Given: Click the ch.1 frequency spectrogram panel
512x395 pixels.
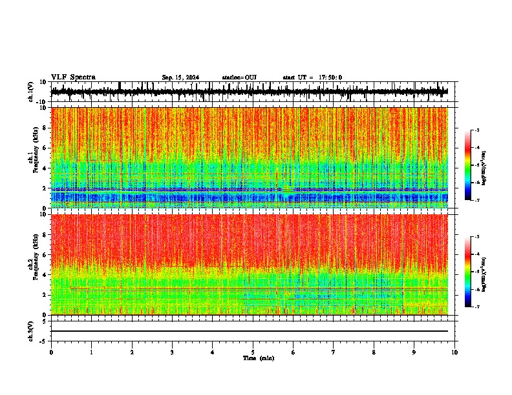Looking at the screenshot, I should [250, 157].
